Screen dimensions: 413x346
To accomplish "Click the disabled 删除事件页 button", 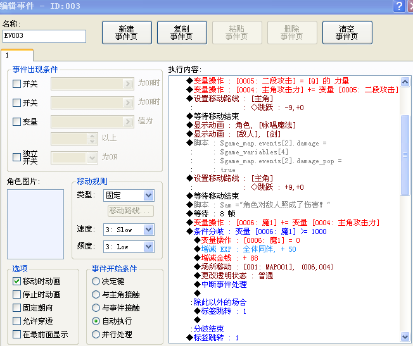I will click(292, 32).
